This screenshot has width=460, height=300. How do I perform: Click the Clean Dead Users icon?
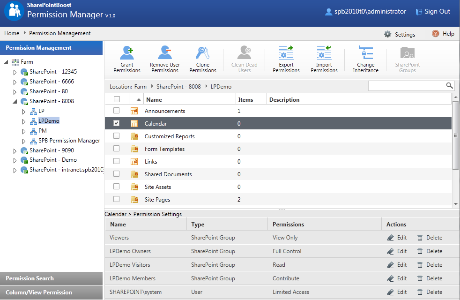(245, 52)
